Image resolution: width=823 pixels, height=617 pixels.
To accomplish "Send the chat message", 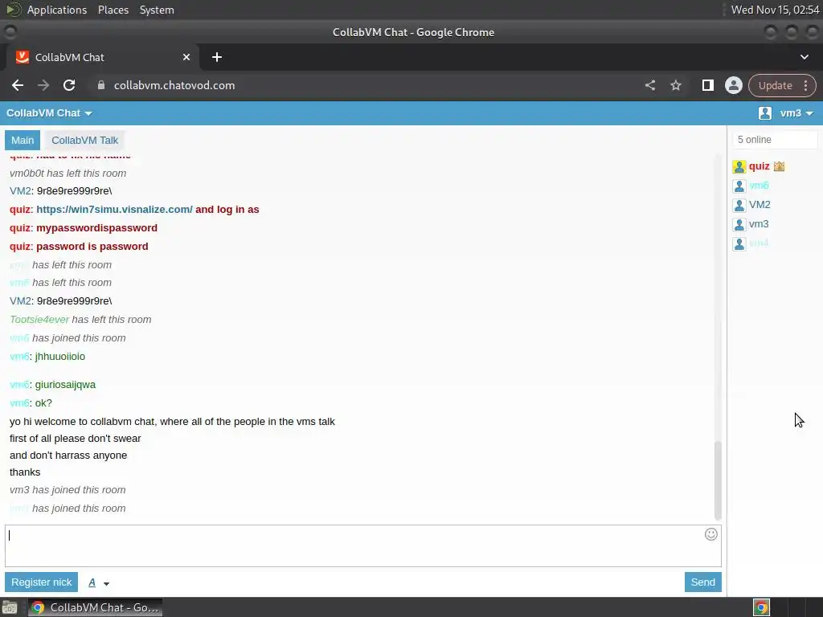I will 702,582.
